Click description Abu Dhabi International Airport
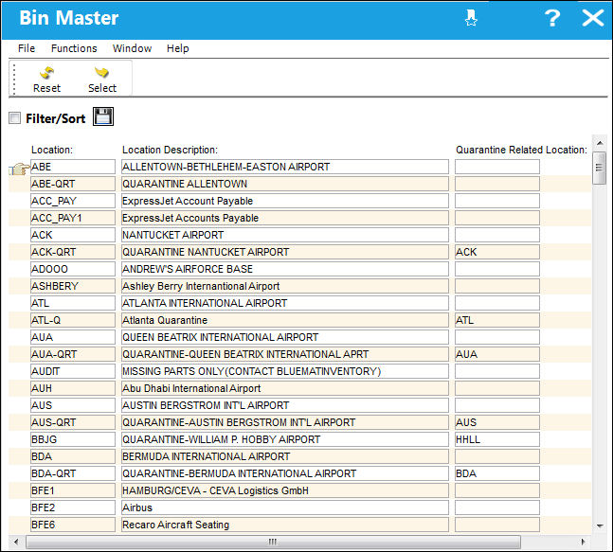This screenshot has width=613, height=552. tap(285, 388)
